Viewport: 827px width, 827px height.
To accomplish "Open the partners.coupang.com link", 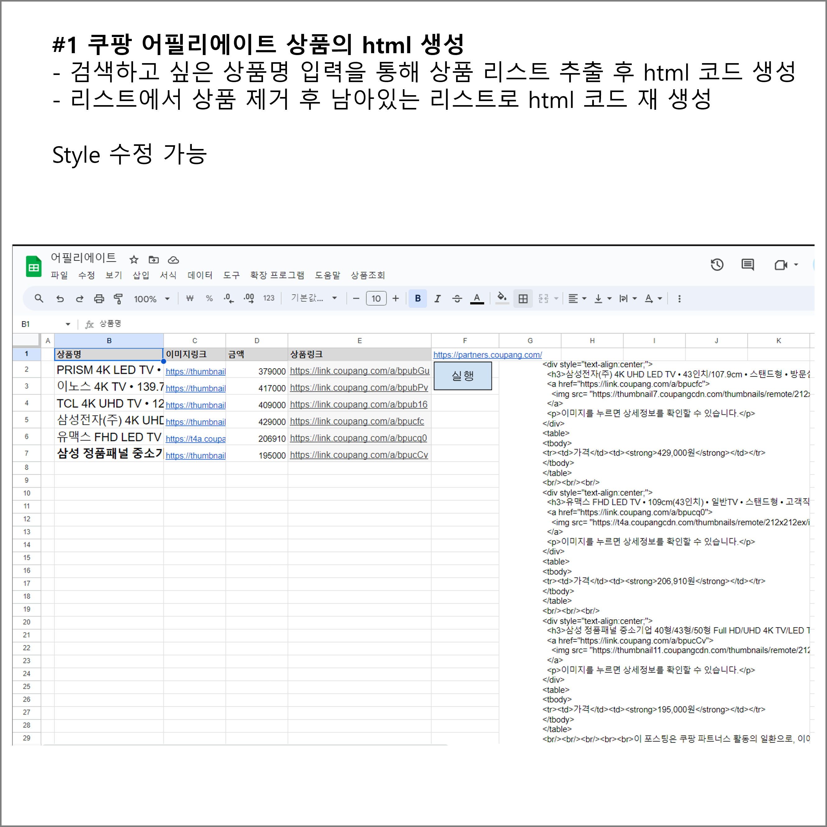I will tap(487, 355).
